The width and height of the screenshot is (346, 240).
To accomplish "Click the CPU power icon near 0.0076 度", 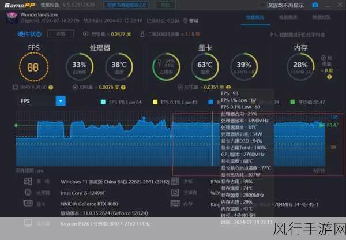I will pyautogui.click(x=75, y=88).
